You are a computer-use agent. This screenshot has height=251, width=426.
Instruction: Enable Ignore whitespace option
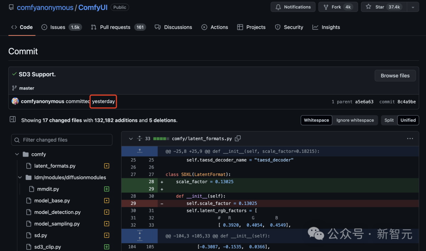pyautogui.click(x=355, y=120)
